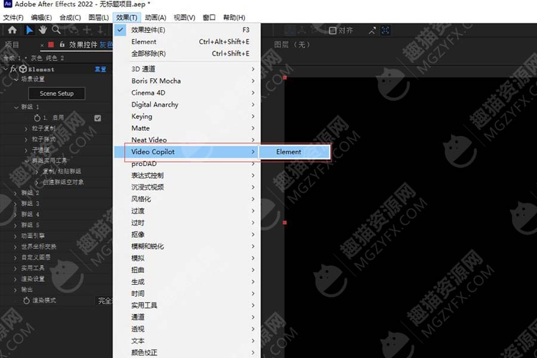Open the Boris FX Mocha submenu

tap(187, 81)
